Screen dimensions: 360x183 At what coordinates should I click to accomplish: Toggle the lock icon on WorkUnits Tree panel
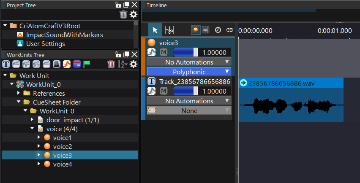[x=118, y=54]
